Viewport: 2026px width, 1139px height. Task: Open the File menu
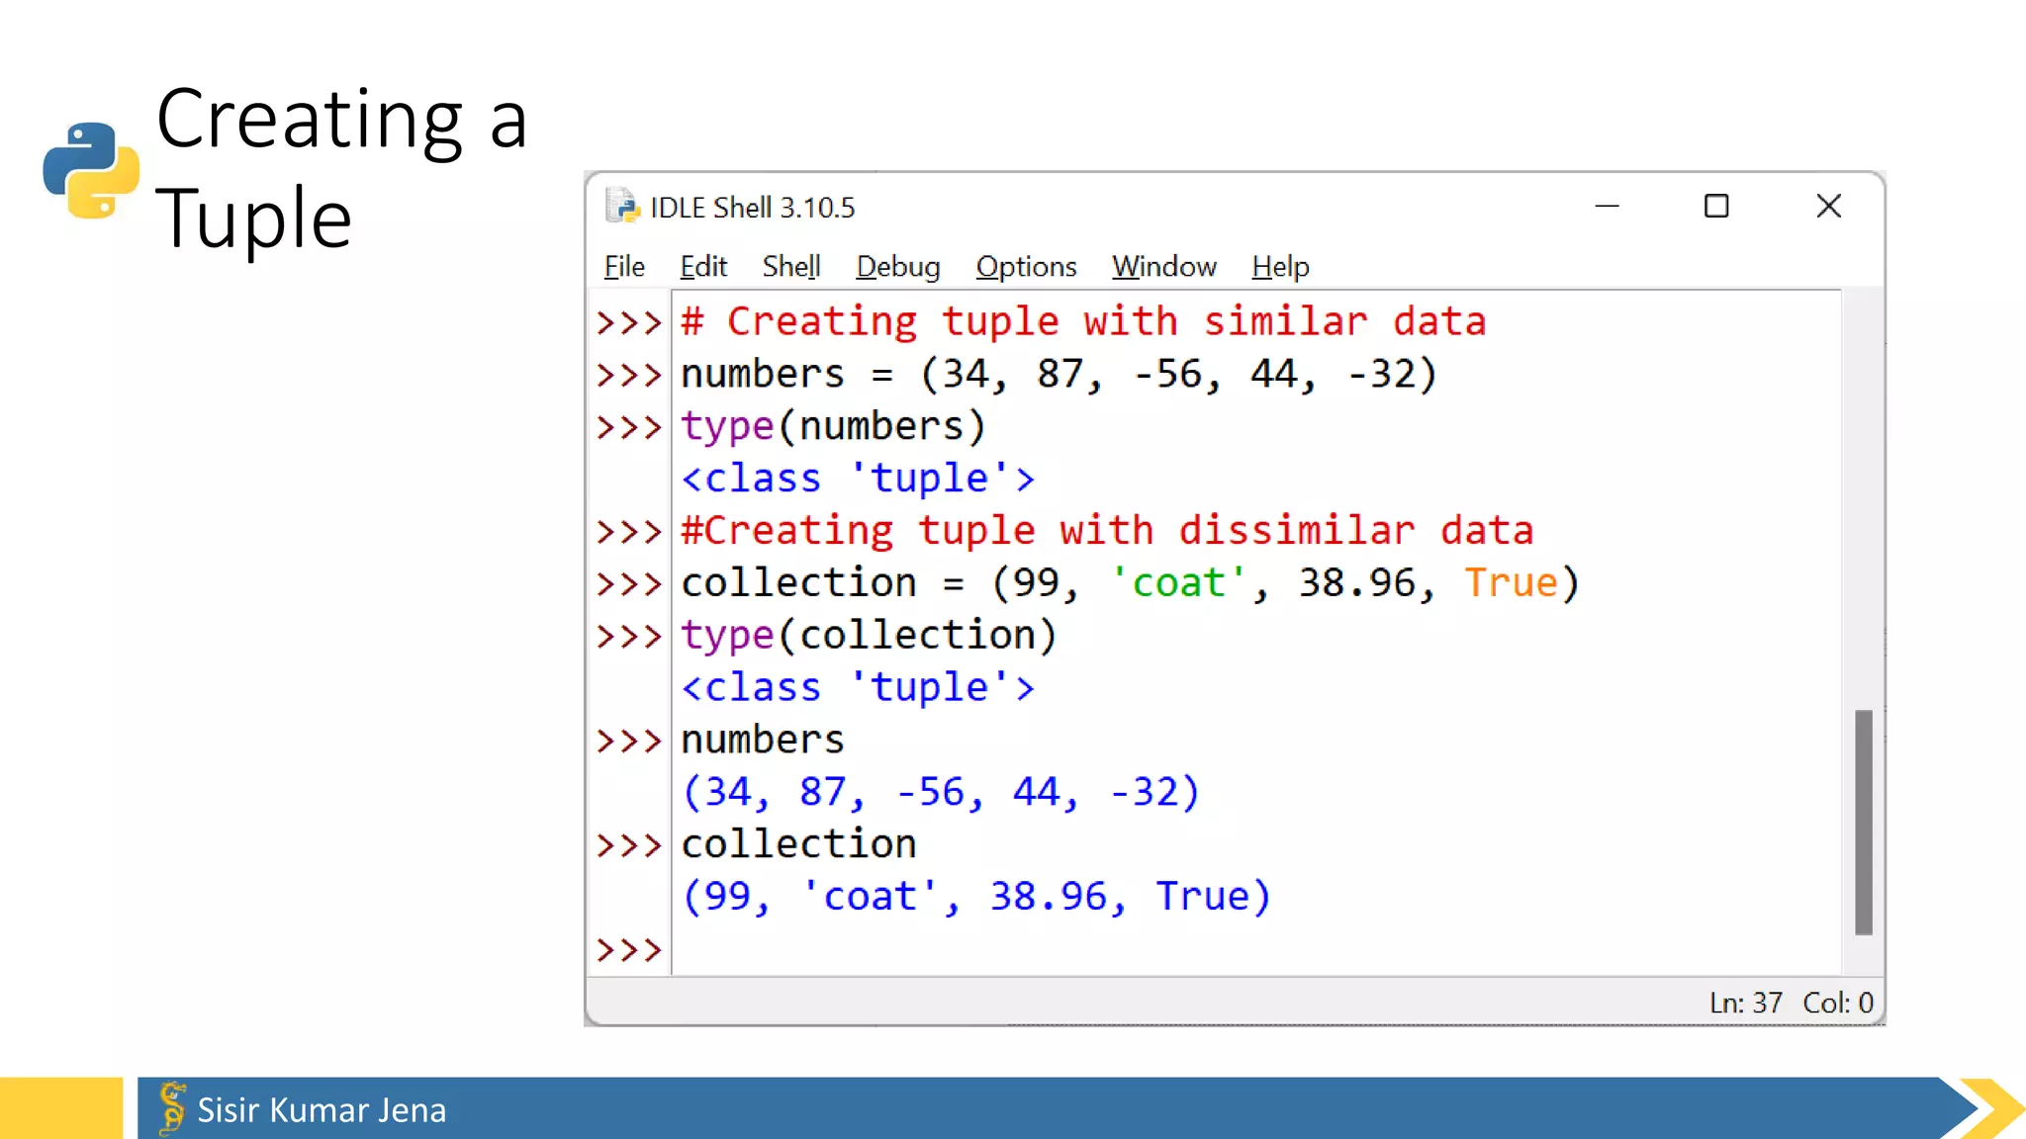click(x=624, y=266)
